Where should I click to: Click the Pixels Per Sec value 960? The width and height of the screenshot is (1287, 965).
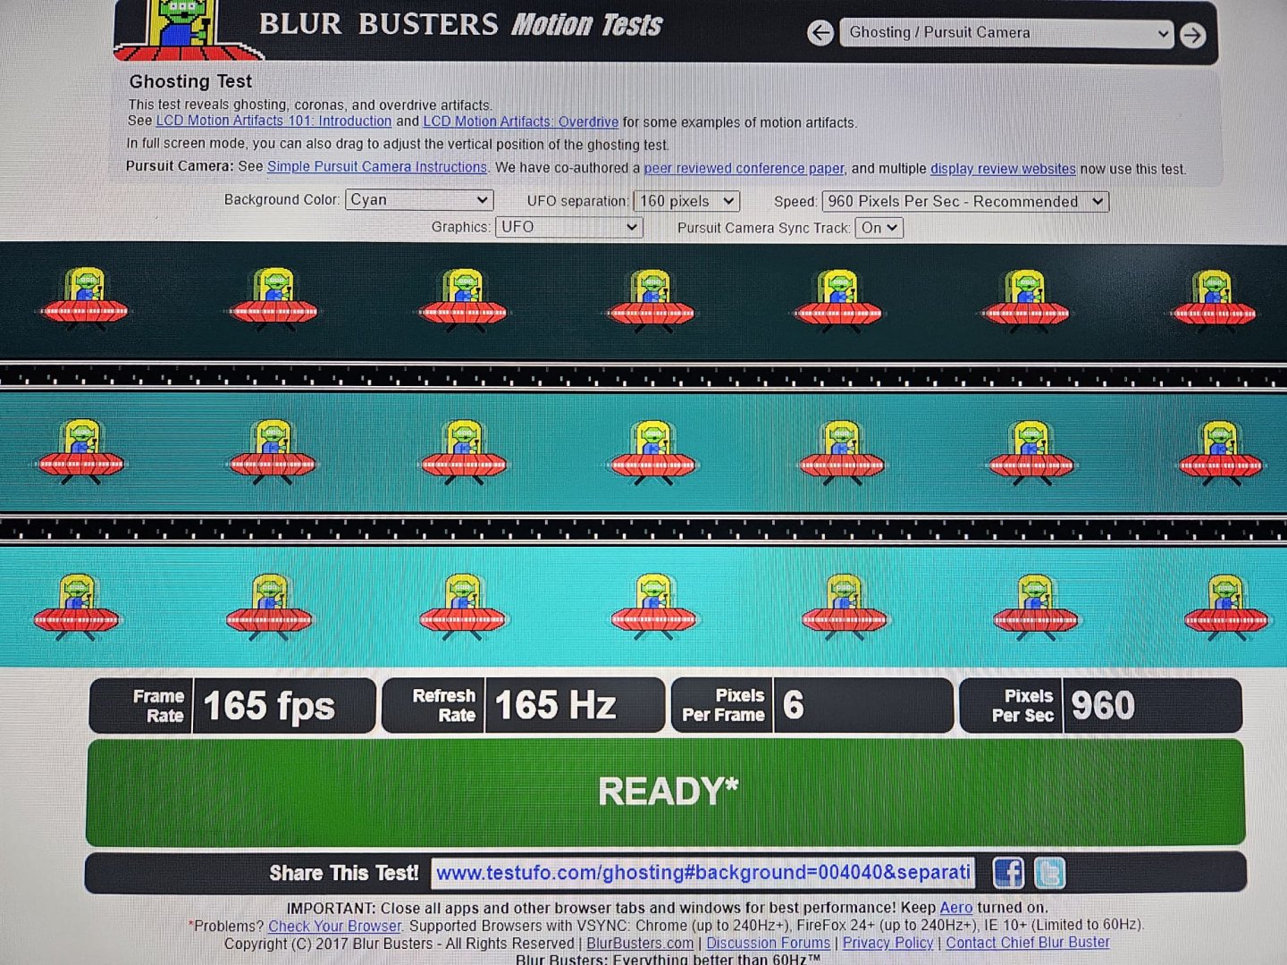[x=1103, y=706]
